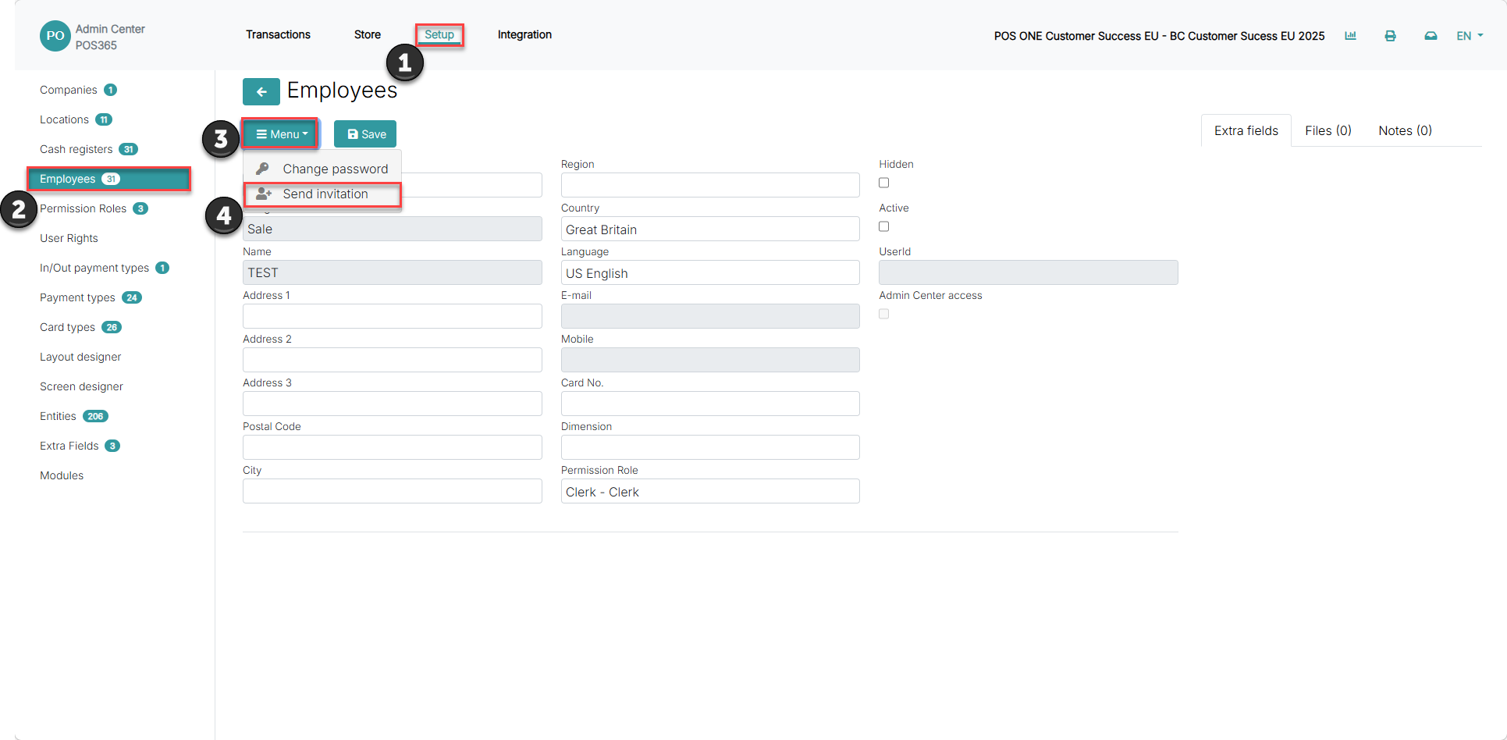This screenshot has width=1507, height=740.
Task: Open the Menu dropdown button
Action: [281, 134]
